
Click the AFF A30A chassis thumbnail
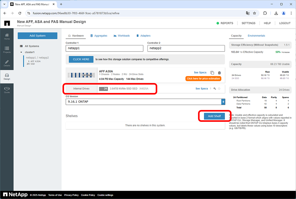click(x=81, y=75)
